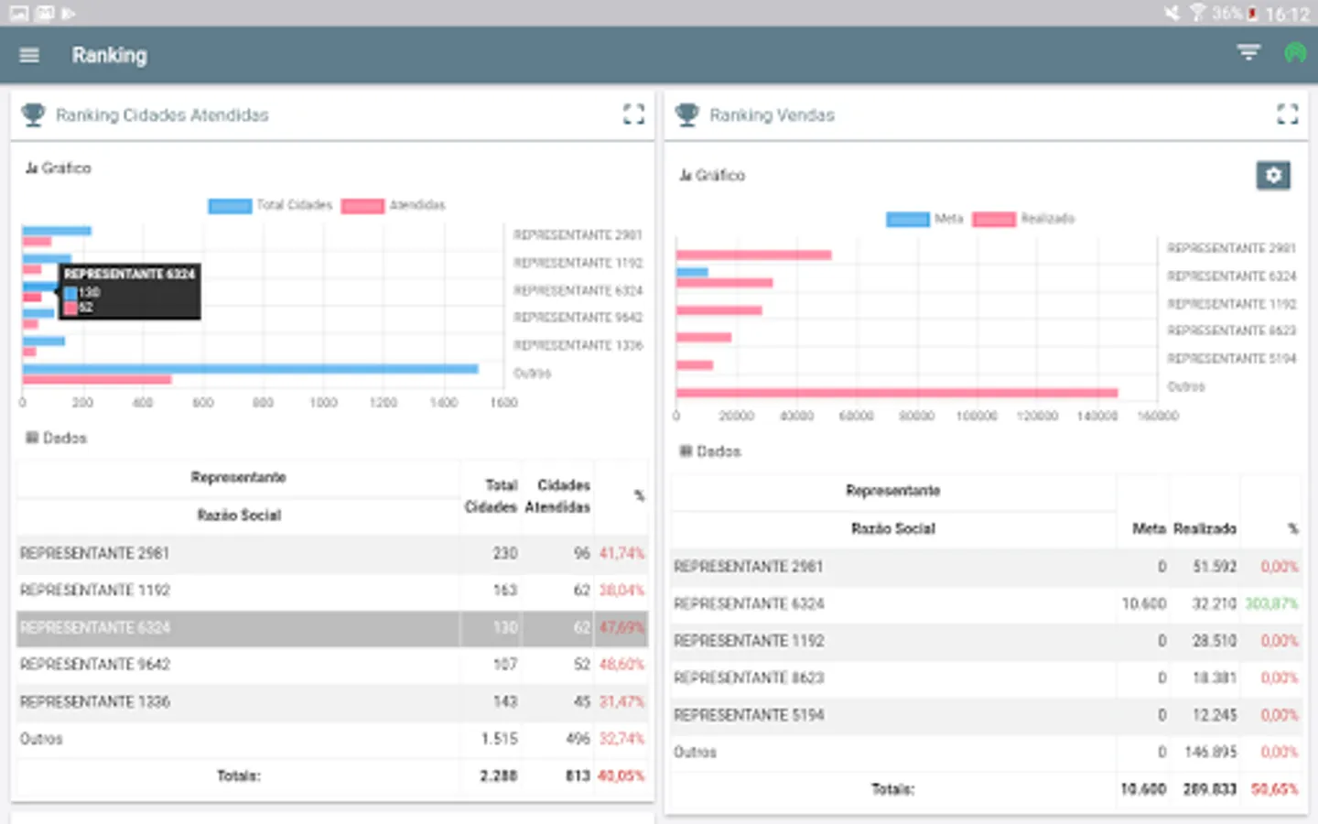The image size is (1318, 824).
Task: Tap the green round icon in the header
Action: (1295, 53)
